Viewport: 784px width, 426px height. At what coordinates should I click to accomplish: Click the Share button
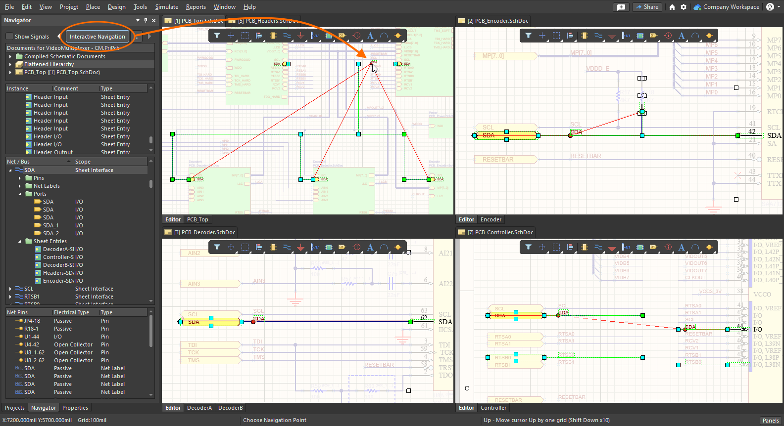tap(647, 7)
